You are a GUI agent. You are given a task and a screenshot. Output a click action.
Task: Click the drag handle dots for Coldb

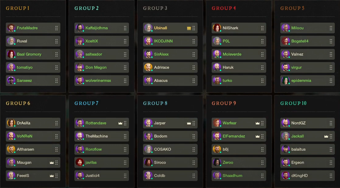click(x=194, y=176)
